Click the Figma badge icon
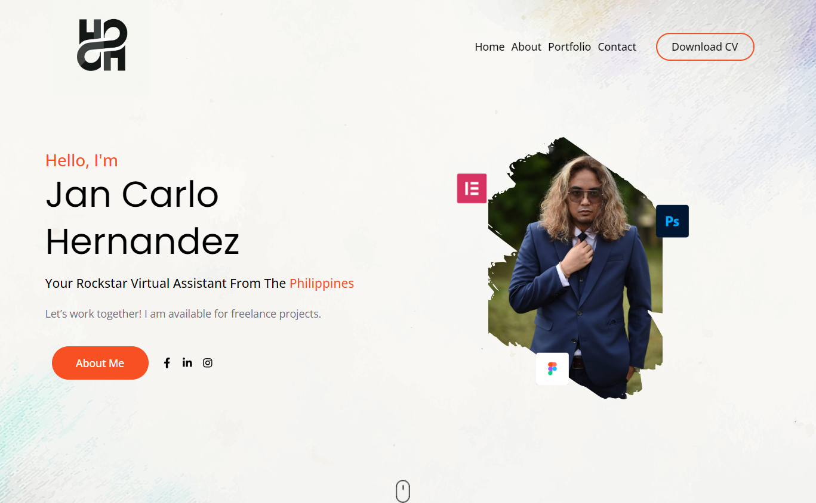The width and height of the screenshot is (816, 503). coord(552,369)
